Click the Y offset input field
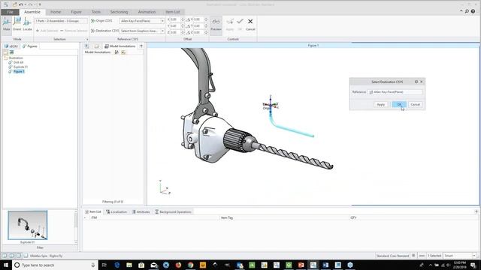 175,26
